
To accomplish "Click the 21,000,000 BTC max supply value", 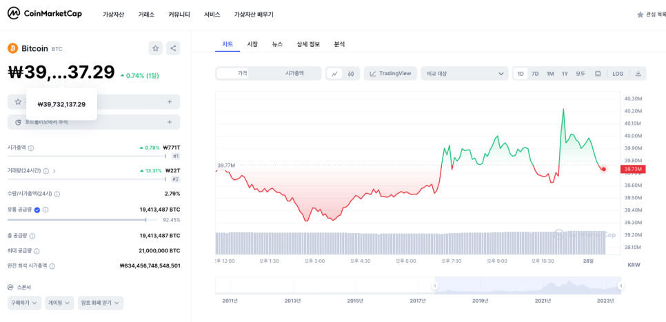I will [159, 250].
